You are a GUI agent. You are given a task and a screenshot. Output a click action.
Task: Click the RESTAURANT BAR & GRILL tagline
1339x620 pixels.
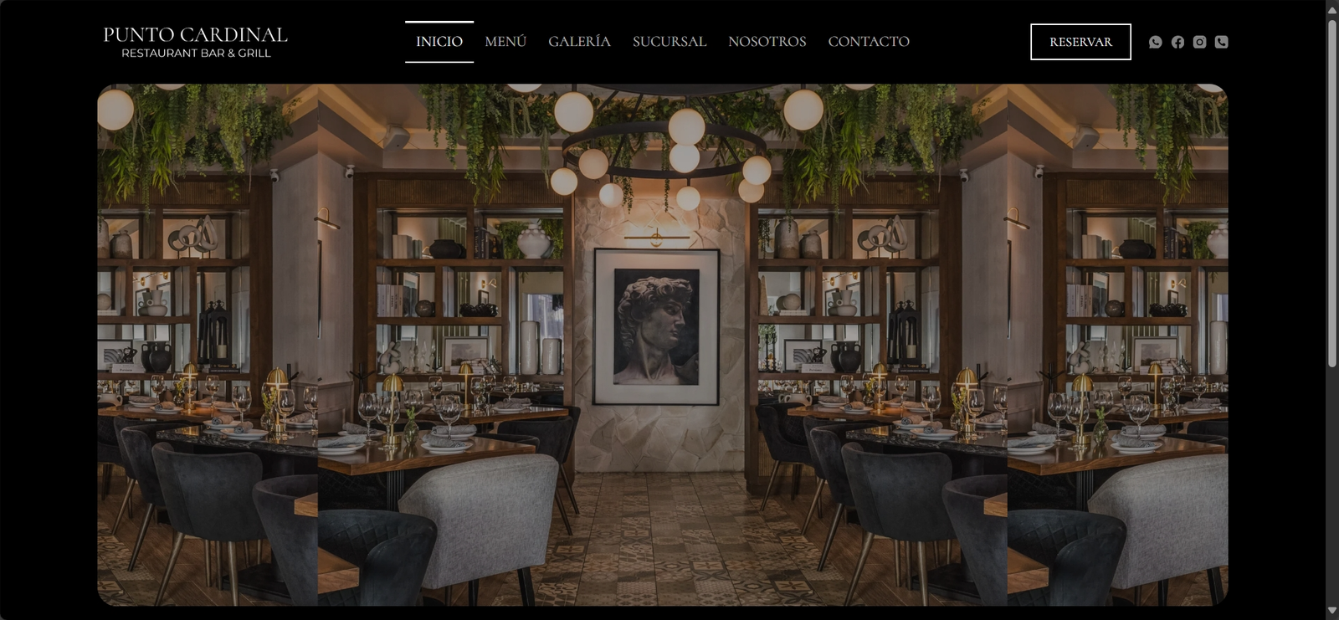pos(196,53)
